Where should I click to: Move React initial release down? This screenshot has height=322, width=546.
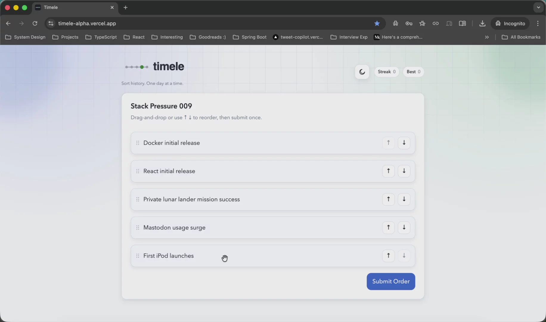tap(404, 171)
